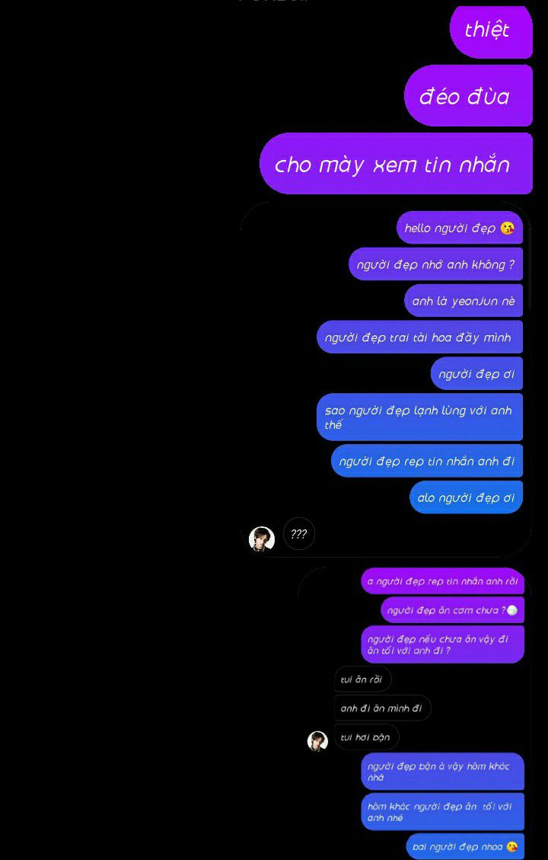This screenshot has height=860, width=548.
Task: Select the short 'người đẹp ơi' bubble
Action: (476, 373)
